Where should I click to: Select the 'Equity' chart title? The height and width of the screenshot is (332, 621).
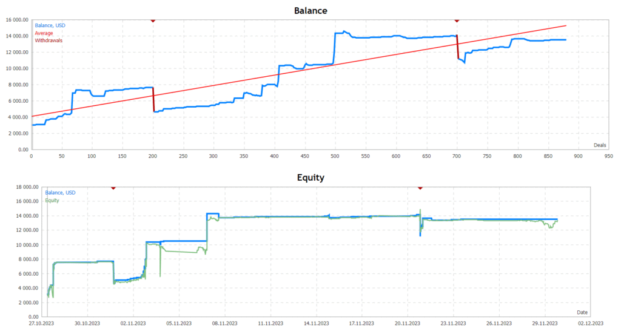click(x=310, y=178)
